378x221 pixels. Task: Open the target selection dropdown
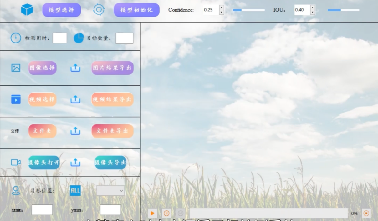(110, 191)
